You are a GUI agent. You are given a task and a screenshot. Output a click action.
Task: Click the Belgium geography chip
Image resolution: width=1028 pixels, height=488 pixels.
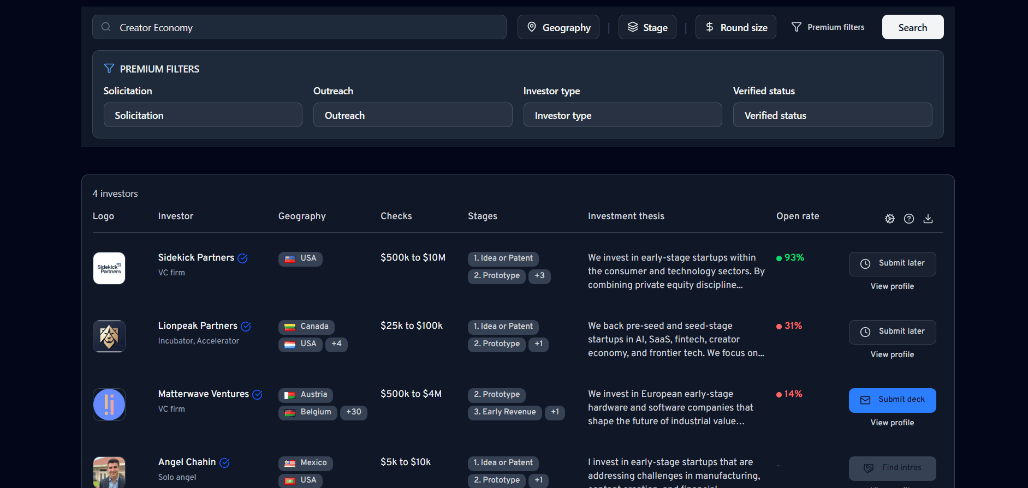pyautogui.click(x=308, y=412)
